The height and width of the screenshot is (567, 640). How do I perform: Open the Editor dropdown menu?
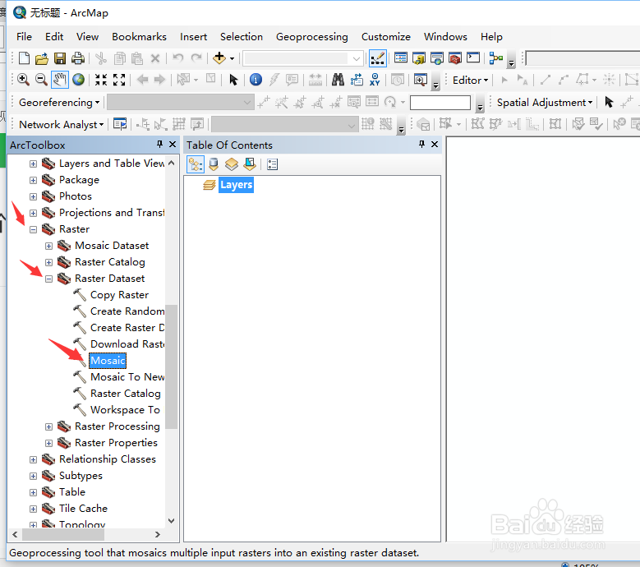click(x=470, y=81)
